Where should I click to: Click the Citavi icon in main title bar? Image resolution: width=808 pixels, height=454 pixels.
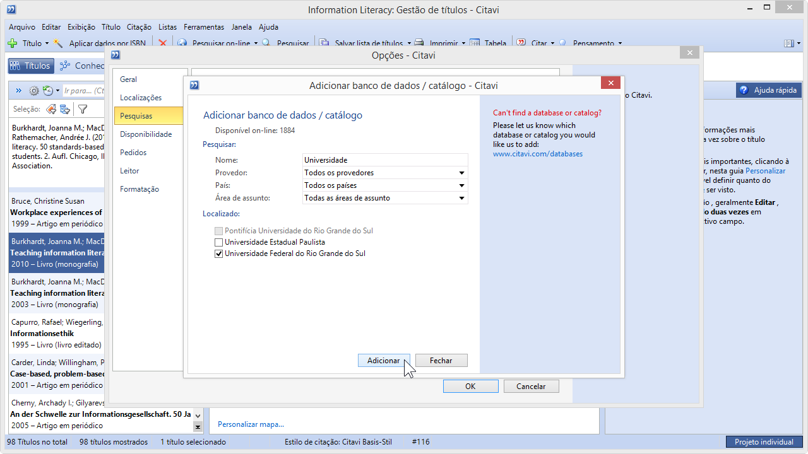pos(11,9)
